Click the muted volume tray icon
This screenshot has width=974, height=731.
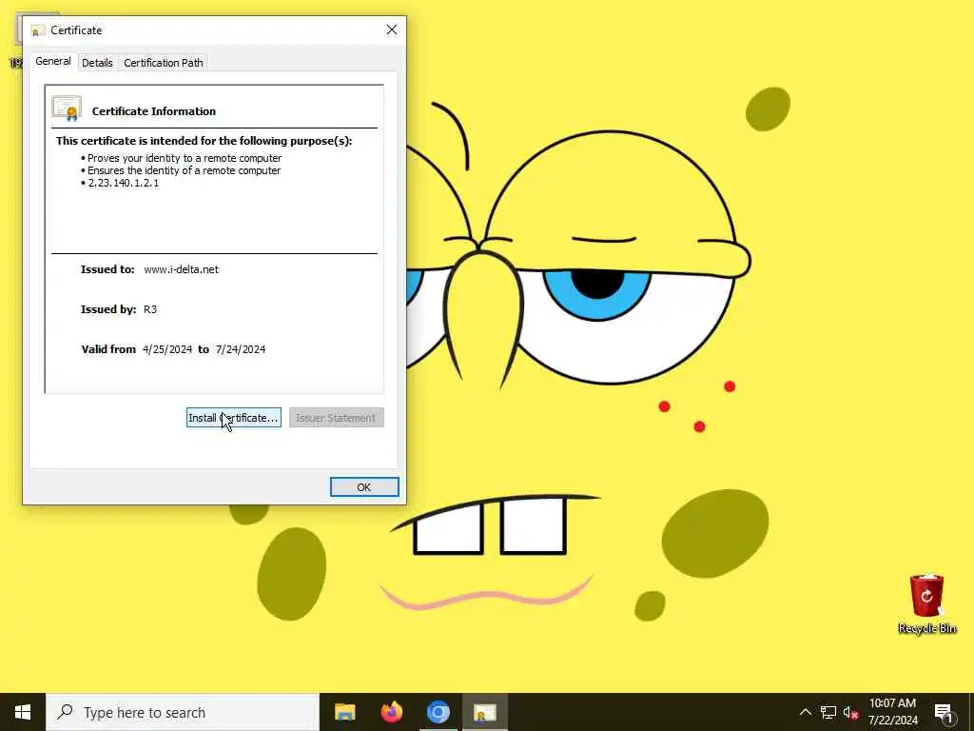850,712
